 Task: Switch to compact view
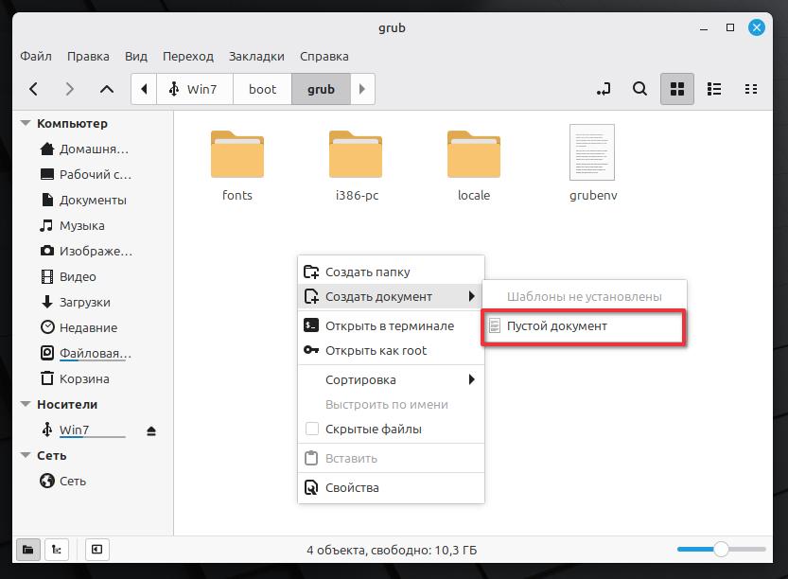[x=751, y=89]
